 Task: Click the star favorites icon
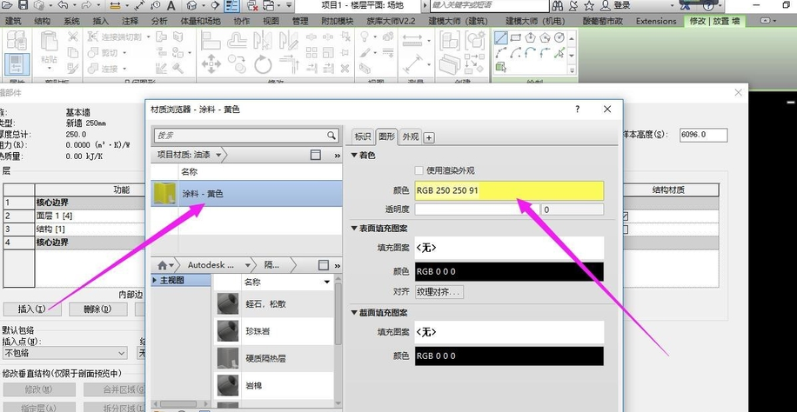coord(589,6)
